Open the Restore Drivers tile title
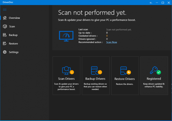172x121 pixels. pos(125,79)
